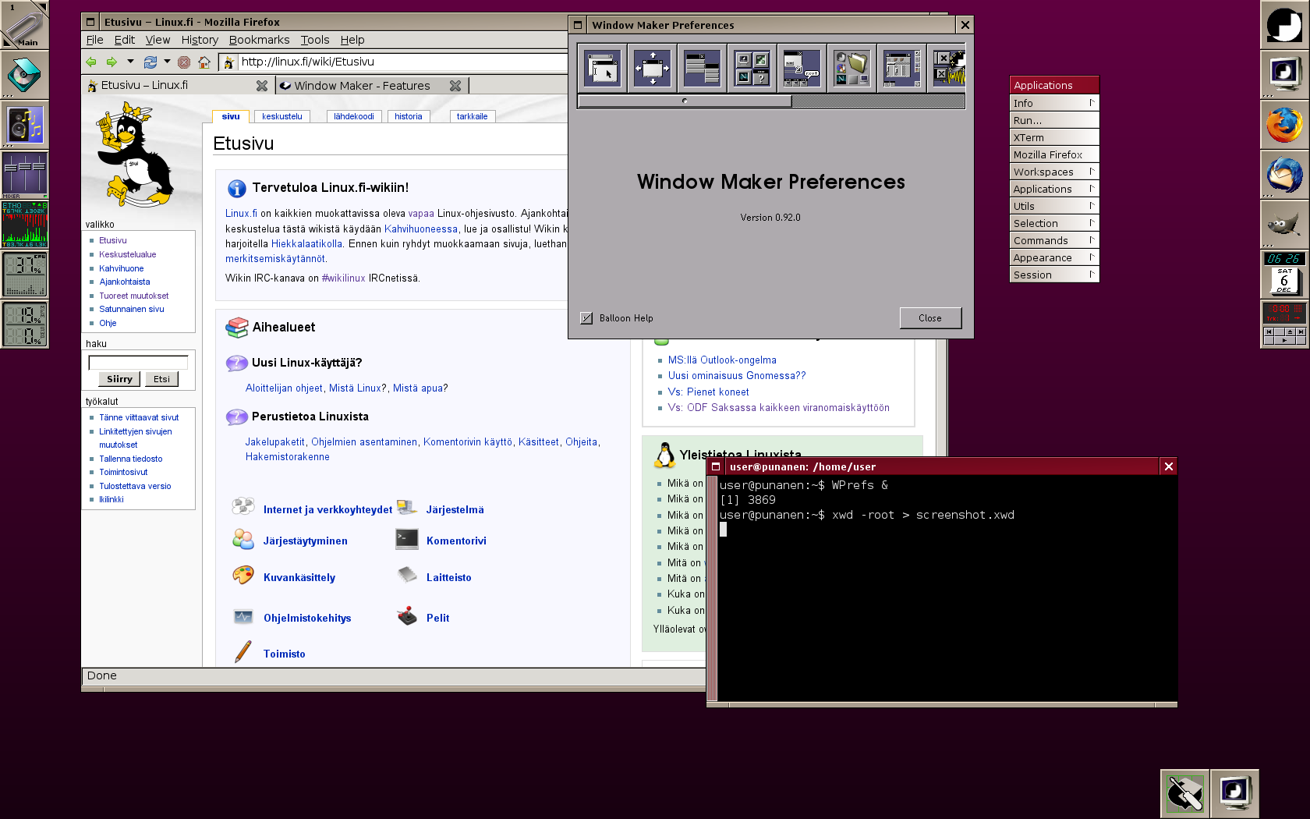The height and width of the screenshot is (819, 1310).
Task: Open the Icon preferences panel
Action: click(x=752, y=69)
